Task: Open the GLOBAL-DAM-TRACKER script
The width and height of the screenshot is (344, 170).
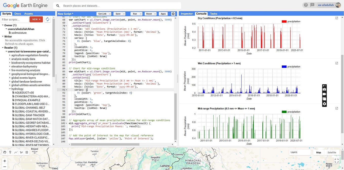Action: coord(30,115)
